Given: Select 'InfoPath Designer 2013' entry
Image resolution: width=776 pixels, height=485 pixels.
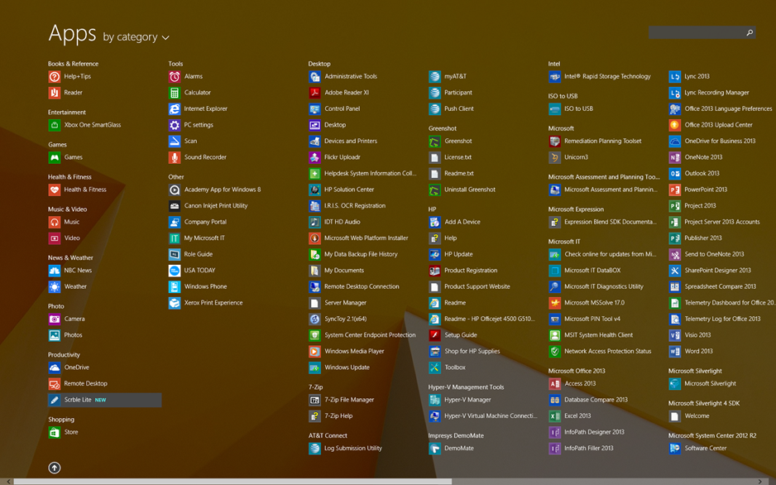Looking at the screenshot, I should coord(587,432).
